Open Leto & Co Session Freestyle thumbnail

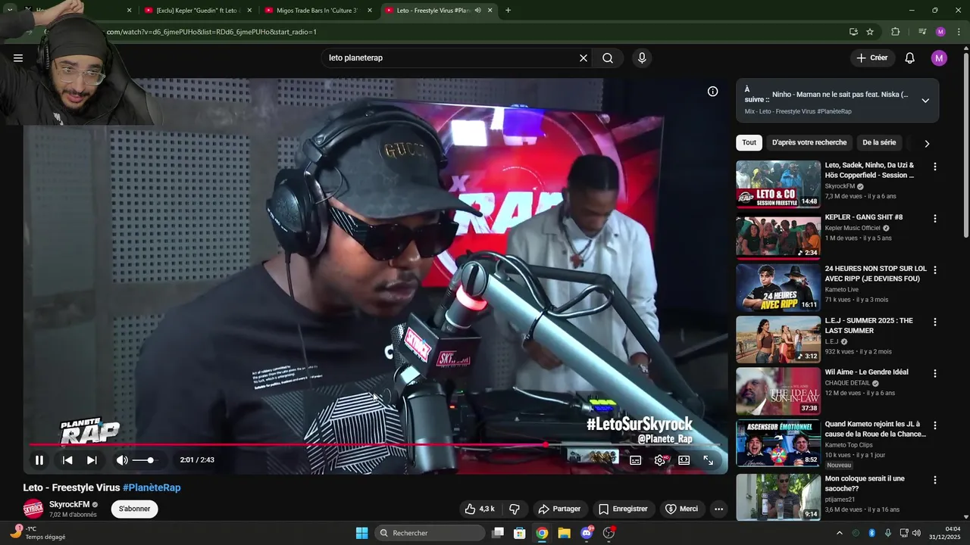(x=778, y=184)
